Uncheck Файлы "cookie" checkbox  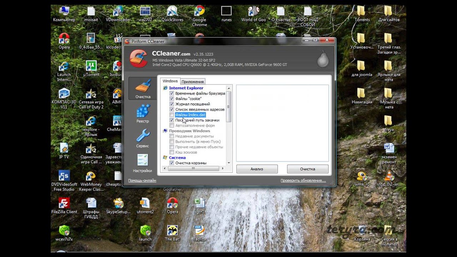(x=172, y=99)
